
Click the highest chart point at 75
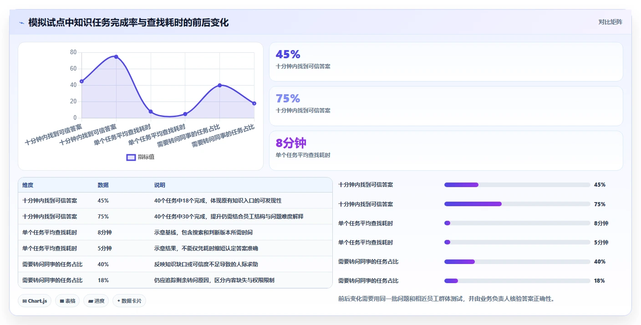click(116, 56)
